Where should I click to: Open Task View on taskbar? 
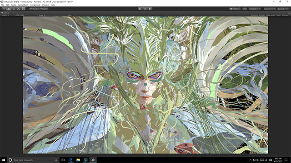[x=63, y=160]
